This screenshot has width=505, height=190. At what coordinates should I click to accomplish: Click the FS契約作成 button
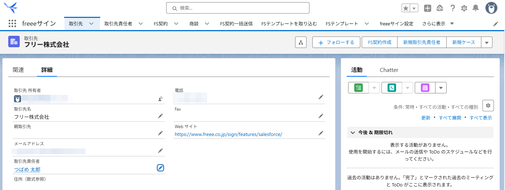(x=380, y=42)
